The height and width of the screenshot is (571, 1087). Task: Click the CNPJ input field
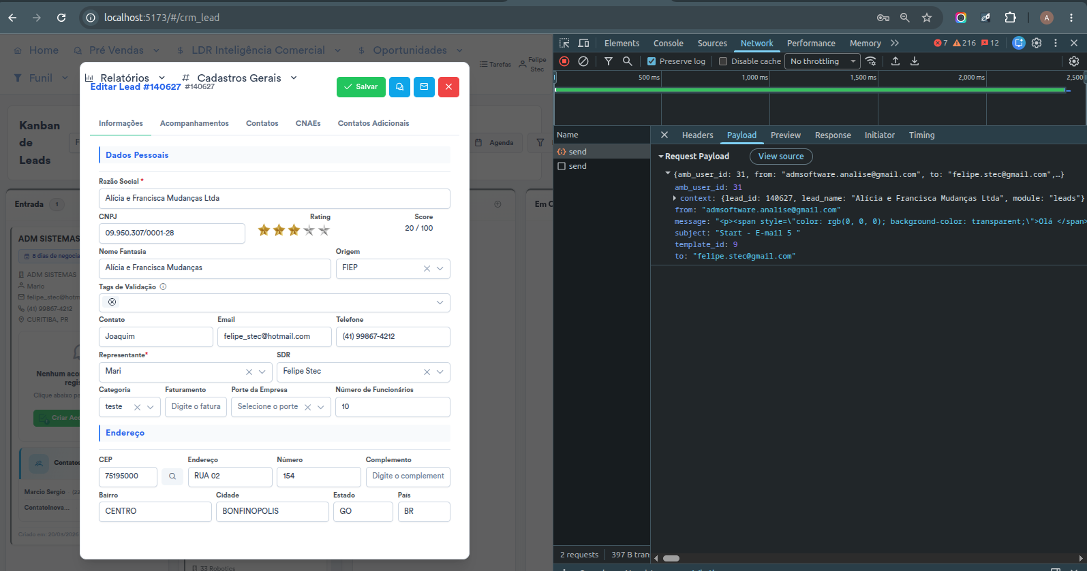[172, 233]
